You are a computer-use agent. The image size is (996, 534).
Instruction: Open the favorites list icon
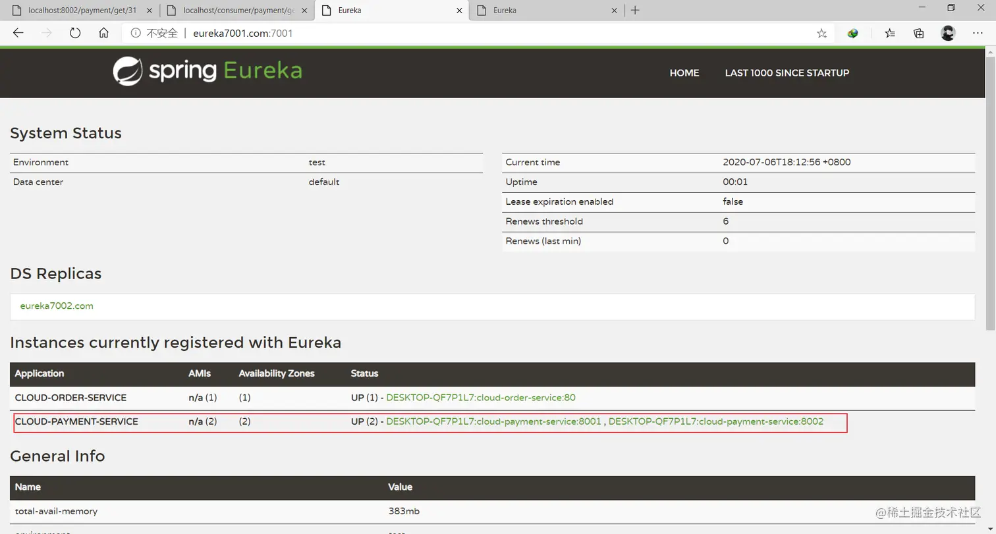(x=890, y=34)
